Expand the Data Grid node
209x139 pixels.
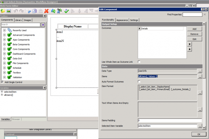(4, 58)
